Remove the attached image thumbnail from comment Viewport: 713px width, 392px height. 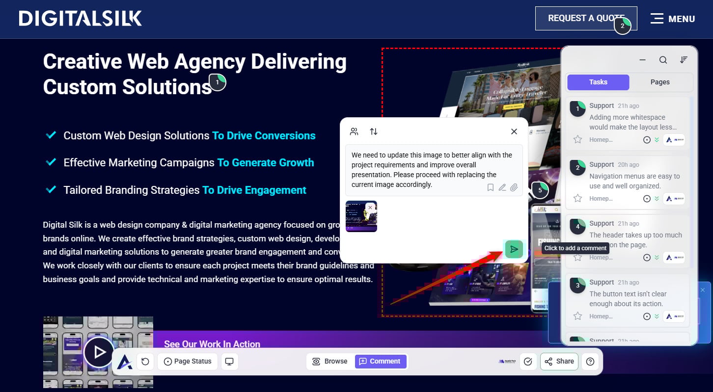tap(370, 208)
